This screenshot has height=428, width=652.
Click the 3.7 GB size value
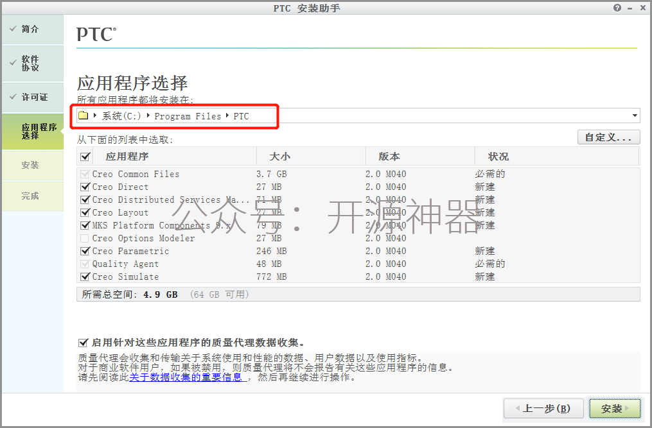pos(272,174)
